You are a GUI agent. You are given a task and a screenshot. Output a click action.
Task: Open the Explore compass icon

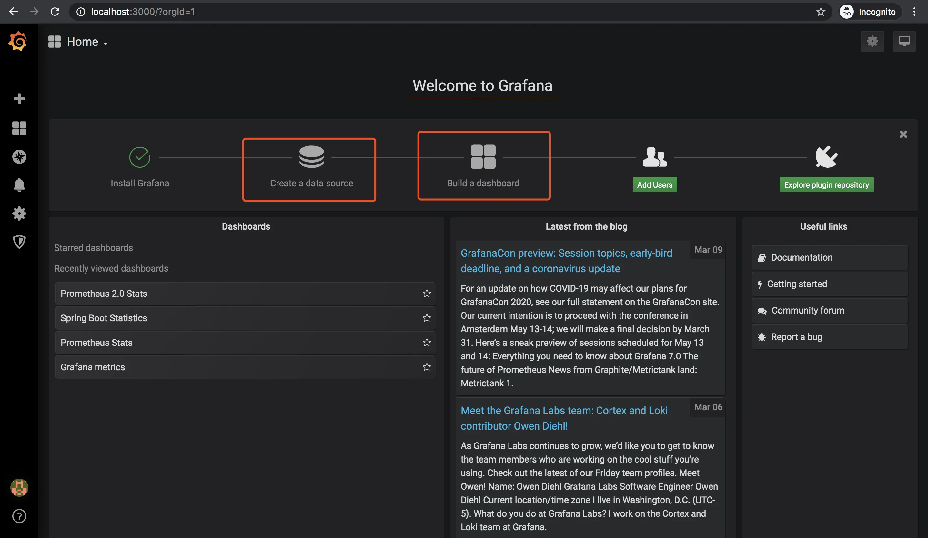click(19, 157)
